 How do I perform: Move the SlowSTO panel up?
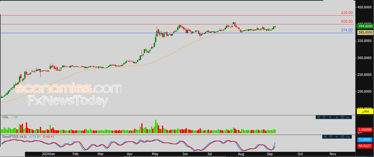337,137
